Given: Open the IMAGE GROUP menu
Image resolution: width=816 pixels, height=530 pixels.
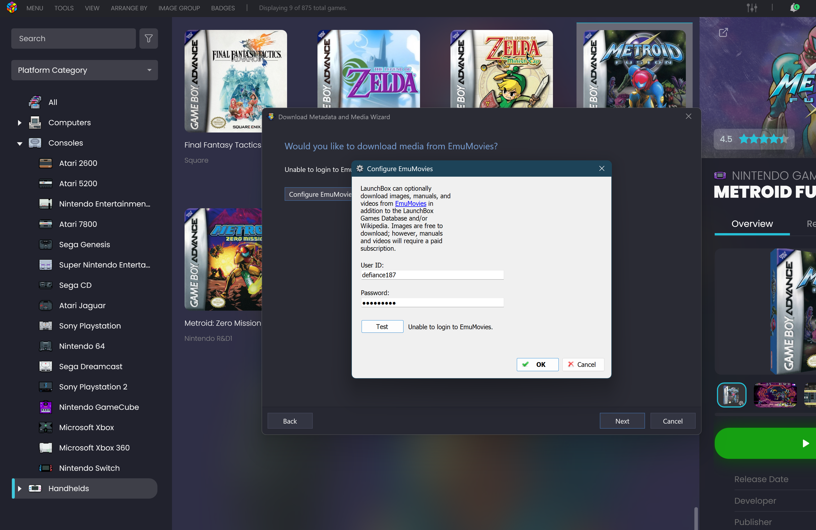Looking at the screenshot, I should click(x=179, y=8).
